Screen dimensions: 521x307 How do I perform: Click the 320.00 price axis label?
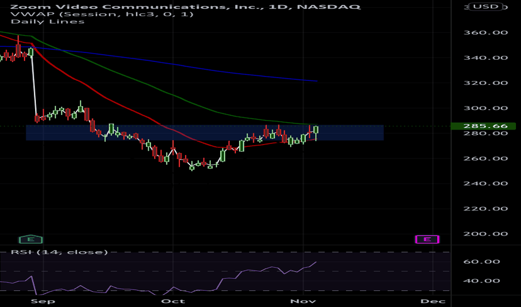485,83
